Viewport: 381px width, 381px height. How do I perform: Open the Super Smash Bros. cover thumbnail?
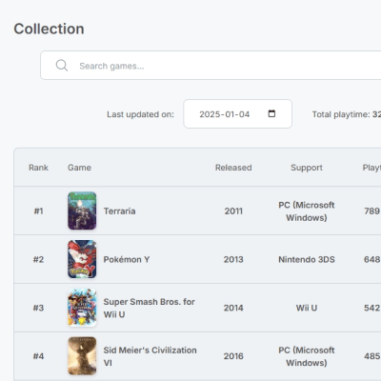82,308
